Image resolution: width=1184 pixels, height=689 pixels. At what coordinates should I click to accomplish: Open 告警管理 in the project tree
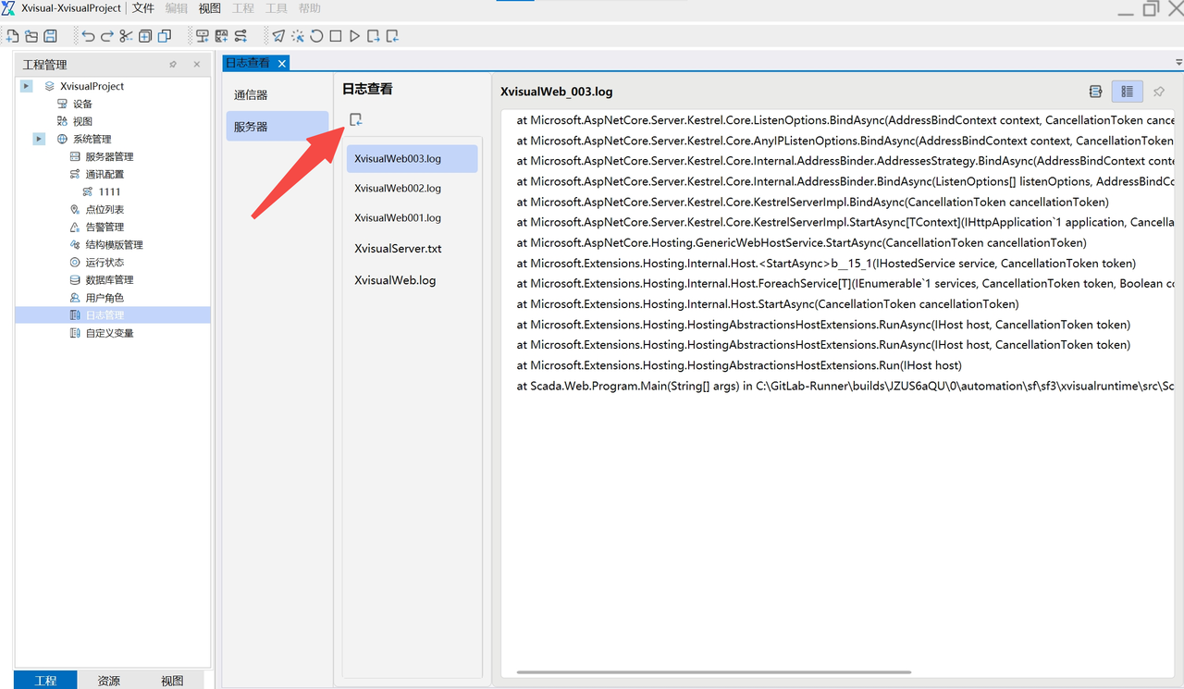coord(105,227)
